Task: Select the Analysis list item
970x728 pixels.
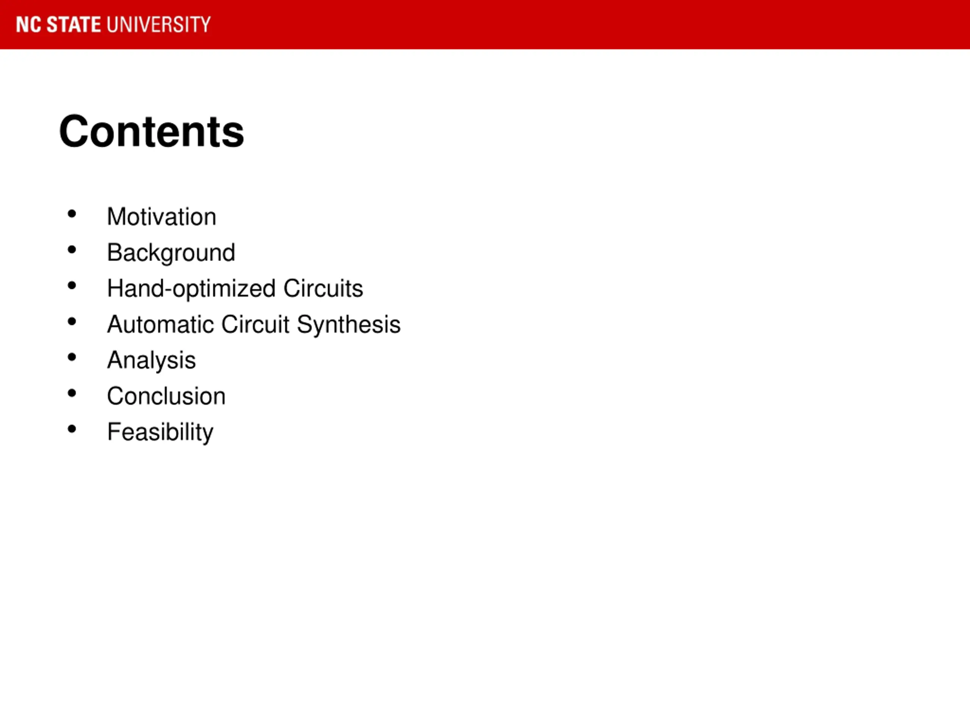Action: [151, 361]
